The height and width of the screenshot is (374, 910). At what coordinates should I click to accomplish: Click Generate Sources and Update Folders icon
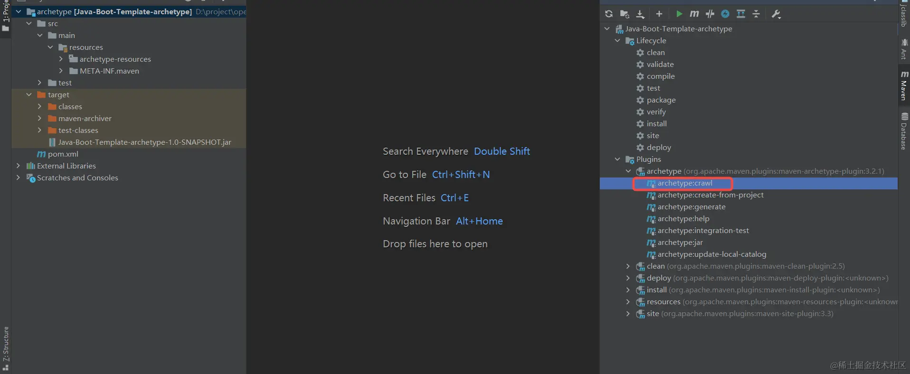click(x=625, y=14)
